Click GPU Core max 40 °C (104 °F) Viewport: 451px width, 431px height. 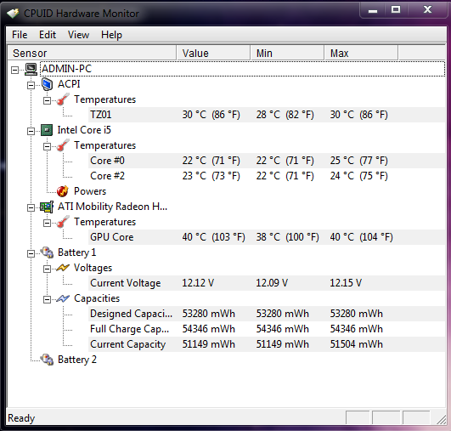coord(361,237)
